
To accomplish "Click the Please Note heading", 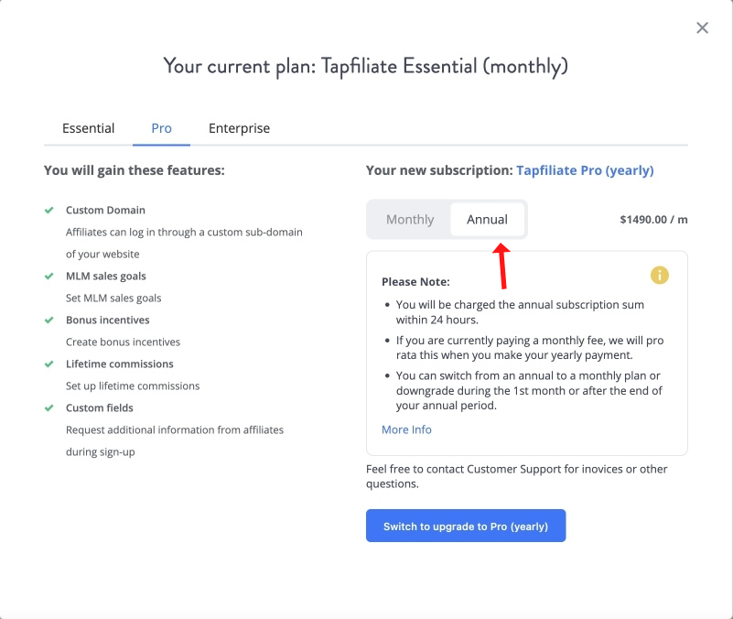I will 415,282.
